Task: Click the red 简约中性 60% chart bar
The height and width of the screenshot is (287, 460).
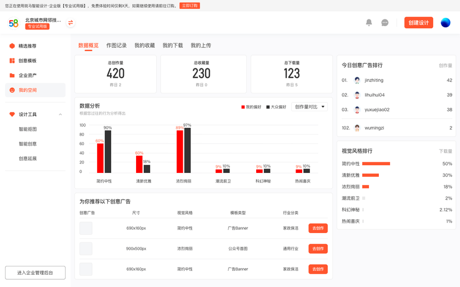Action: coord(101,158)
